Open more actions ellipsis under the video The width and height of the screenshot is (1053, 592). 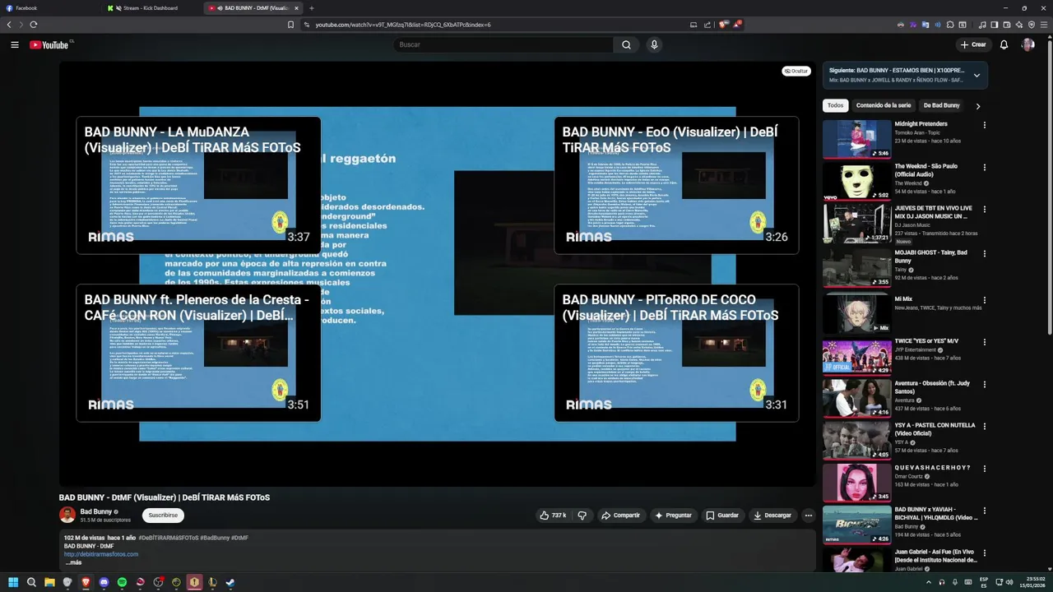[x=808, y=516]
